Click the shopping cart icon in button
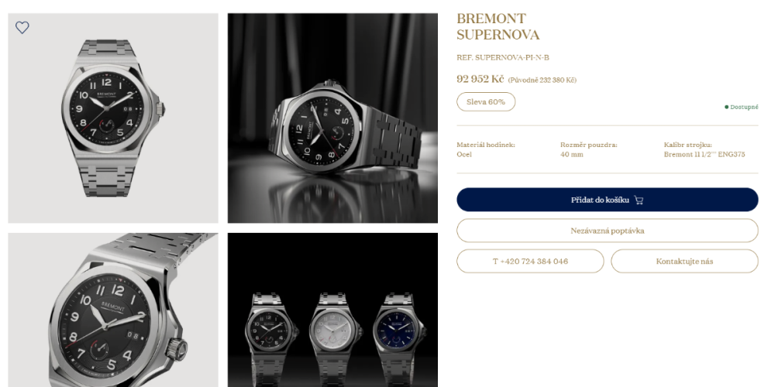Screen dimensions: 775x387 pos(639,200)
